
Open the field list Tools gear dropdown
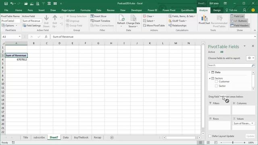coord(251,58)
